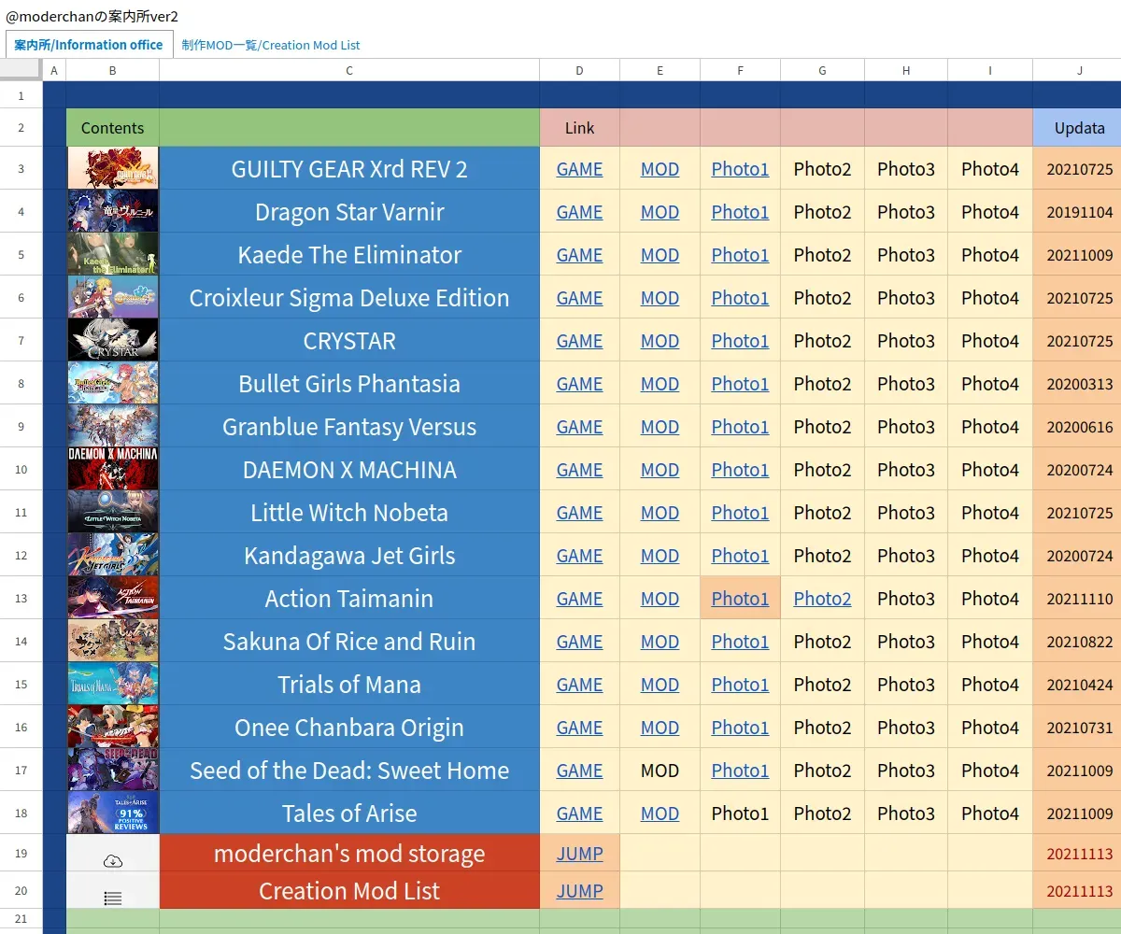Image resolution: width=1121 pixels, height=934 pixels.
Task: Click JUMP link for moderchan's mod storage
Action: pos(579,854)
